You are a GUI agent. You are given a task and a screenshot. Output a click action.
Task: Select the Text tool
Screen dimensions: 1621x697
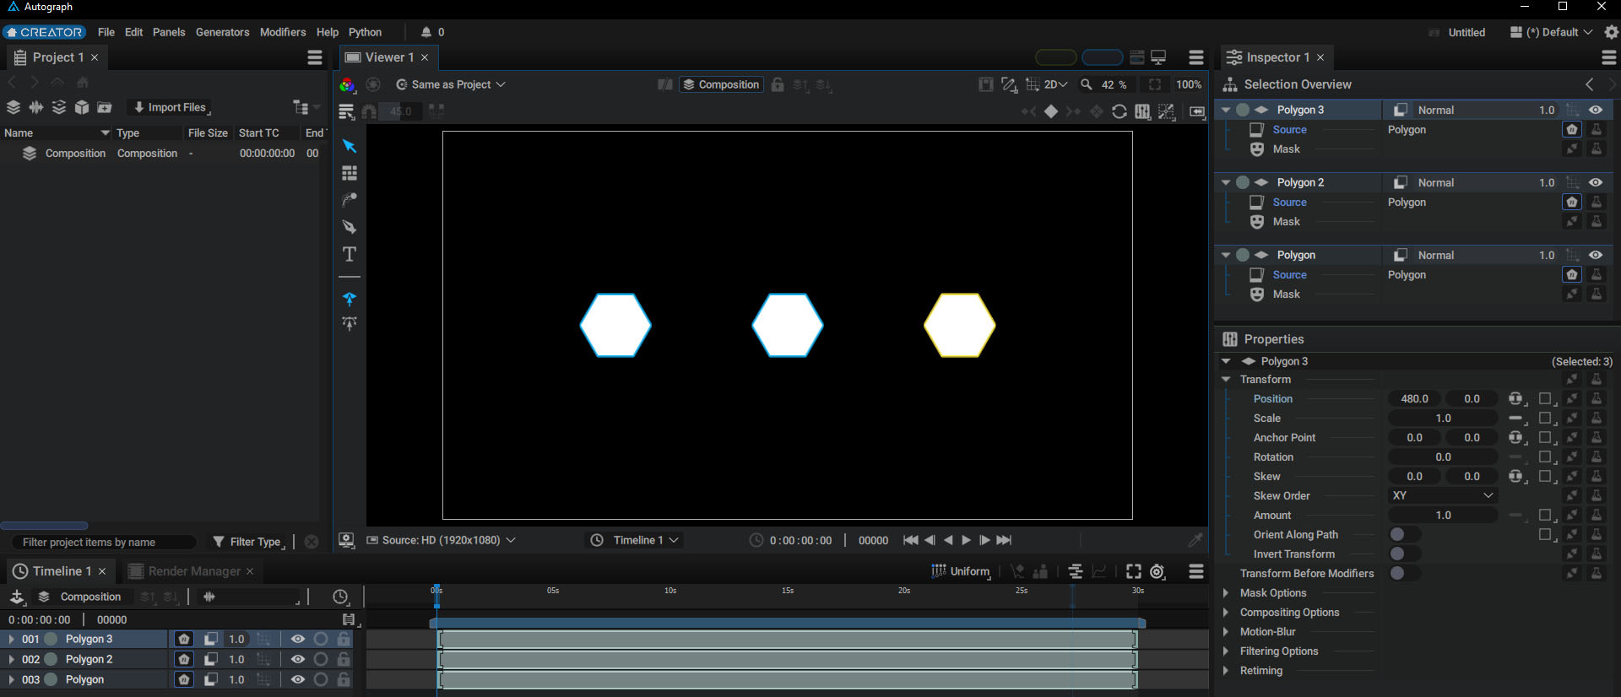(x=350, y=254)
